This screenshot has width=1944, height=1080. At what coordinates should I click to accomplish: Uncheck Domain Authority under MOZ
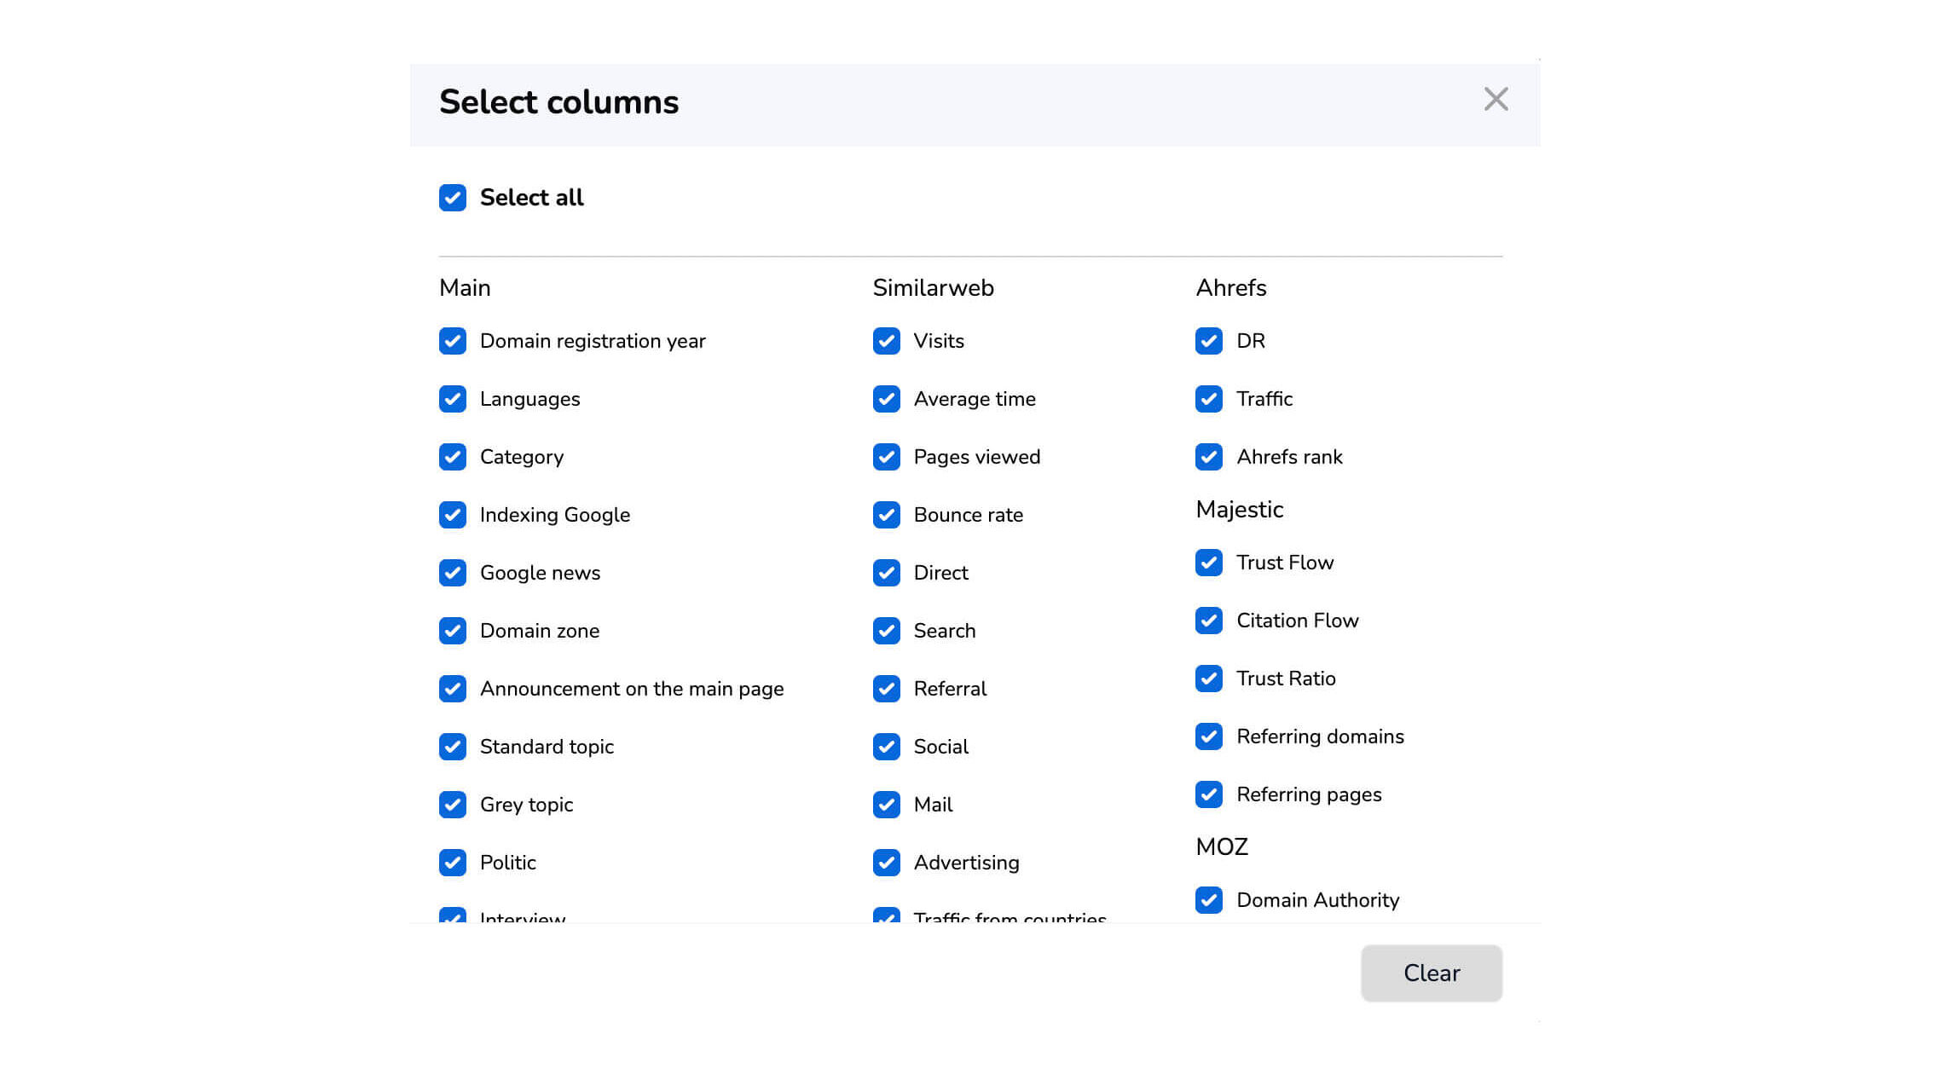tap(1209, 900)
